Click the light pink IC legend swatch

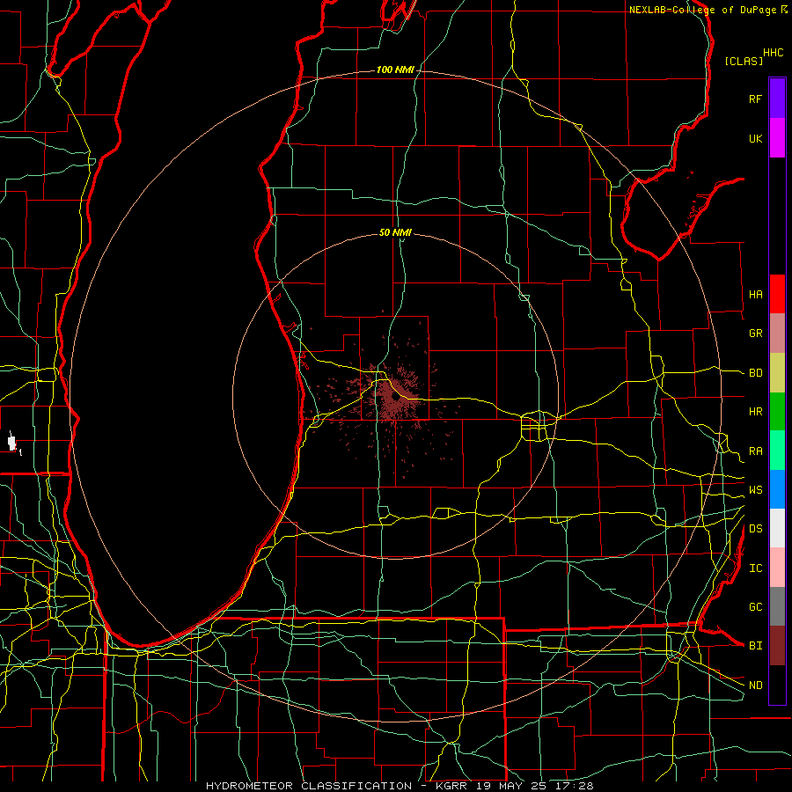coord(777,568)
